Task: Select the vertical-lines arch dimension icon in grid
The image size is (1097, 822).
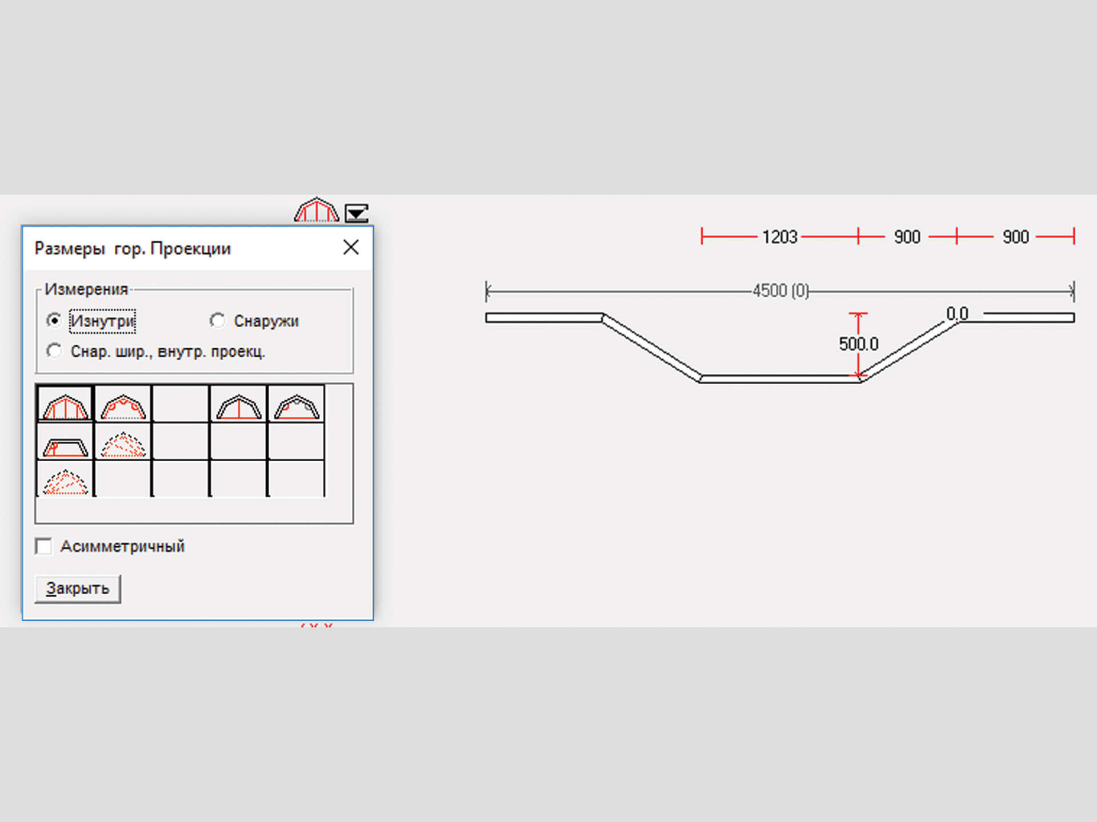Action: 65,405
